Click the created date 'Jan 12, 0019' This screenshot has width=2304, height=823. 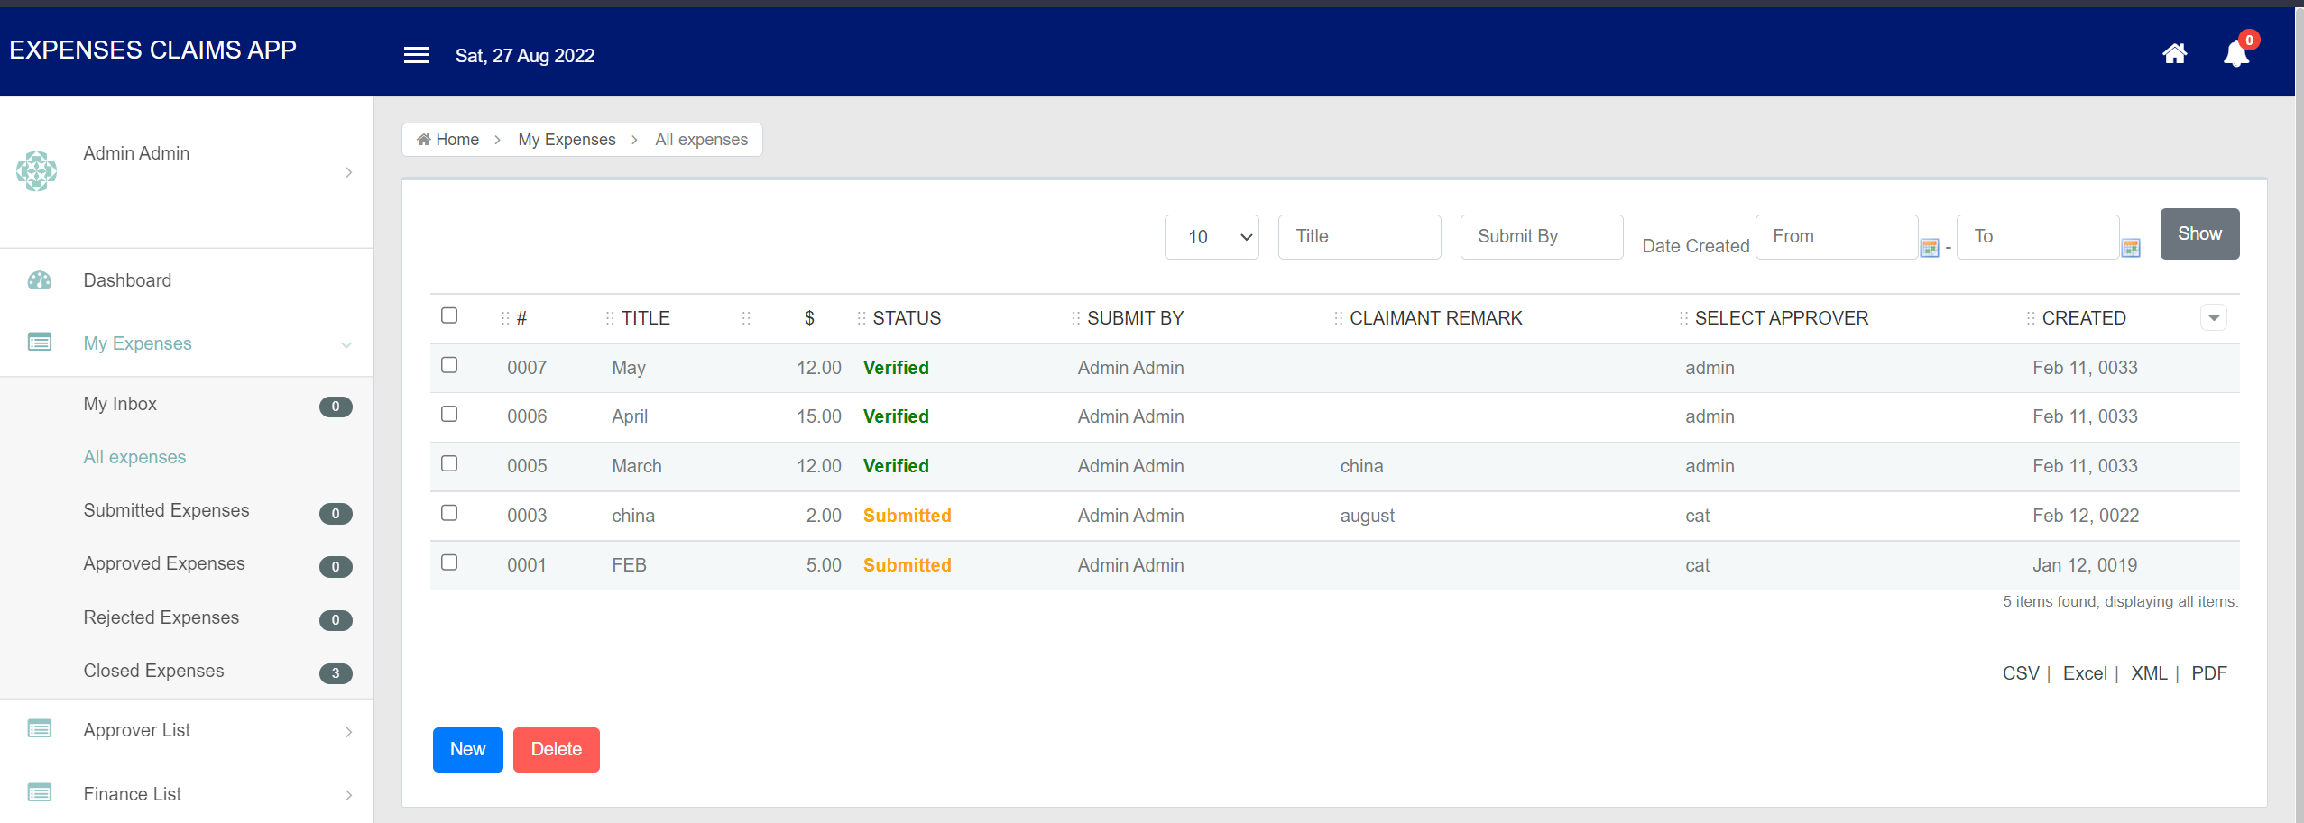pyautogui.click(x=2085, y=565)
